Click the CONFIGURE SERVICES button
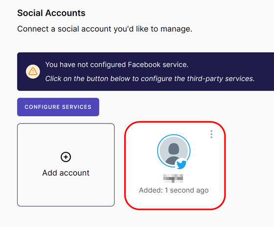274x227 pixels. pyautogui.click(x=58, y=107)
